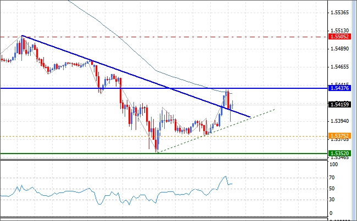The image size is (357, 221).
Task: Click the RSI scale value 0
Action: tap(331, 213)
